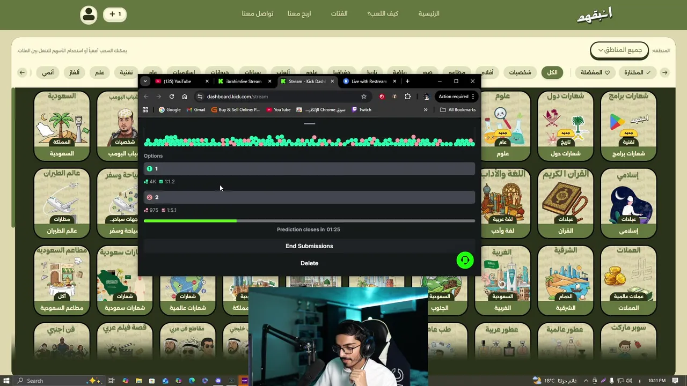This screenshot has height=386, width=687.
Task: Open the All Bookmarks folder
Action: [458, 109]
